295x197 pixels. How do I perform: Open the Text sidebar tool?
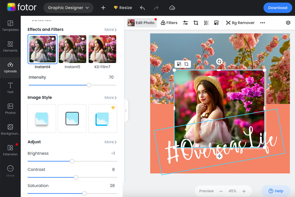pos(10,88)
